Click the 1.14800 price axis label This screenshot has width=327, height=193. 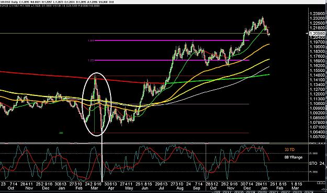[318, 75]
